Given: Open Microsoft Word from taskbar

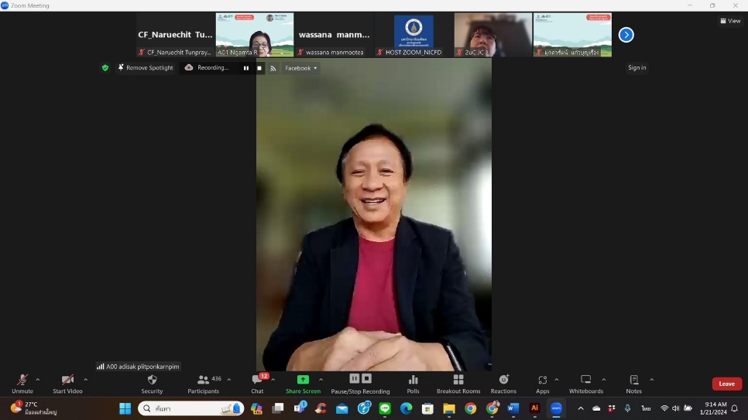Looking at the screenshot, I should tap(513, 408).
